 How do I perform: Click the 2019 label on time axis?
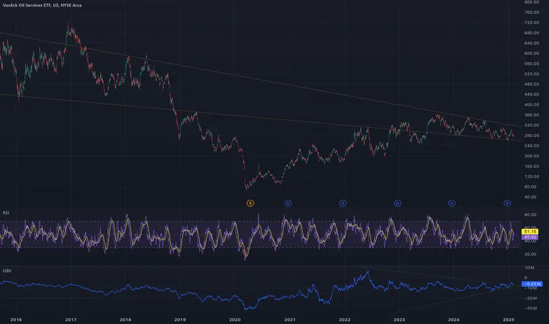pyautogui.click(x=180, y=319)
